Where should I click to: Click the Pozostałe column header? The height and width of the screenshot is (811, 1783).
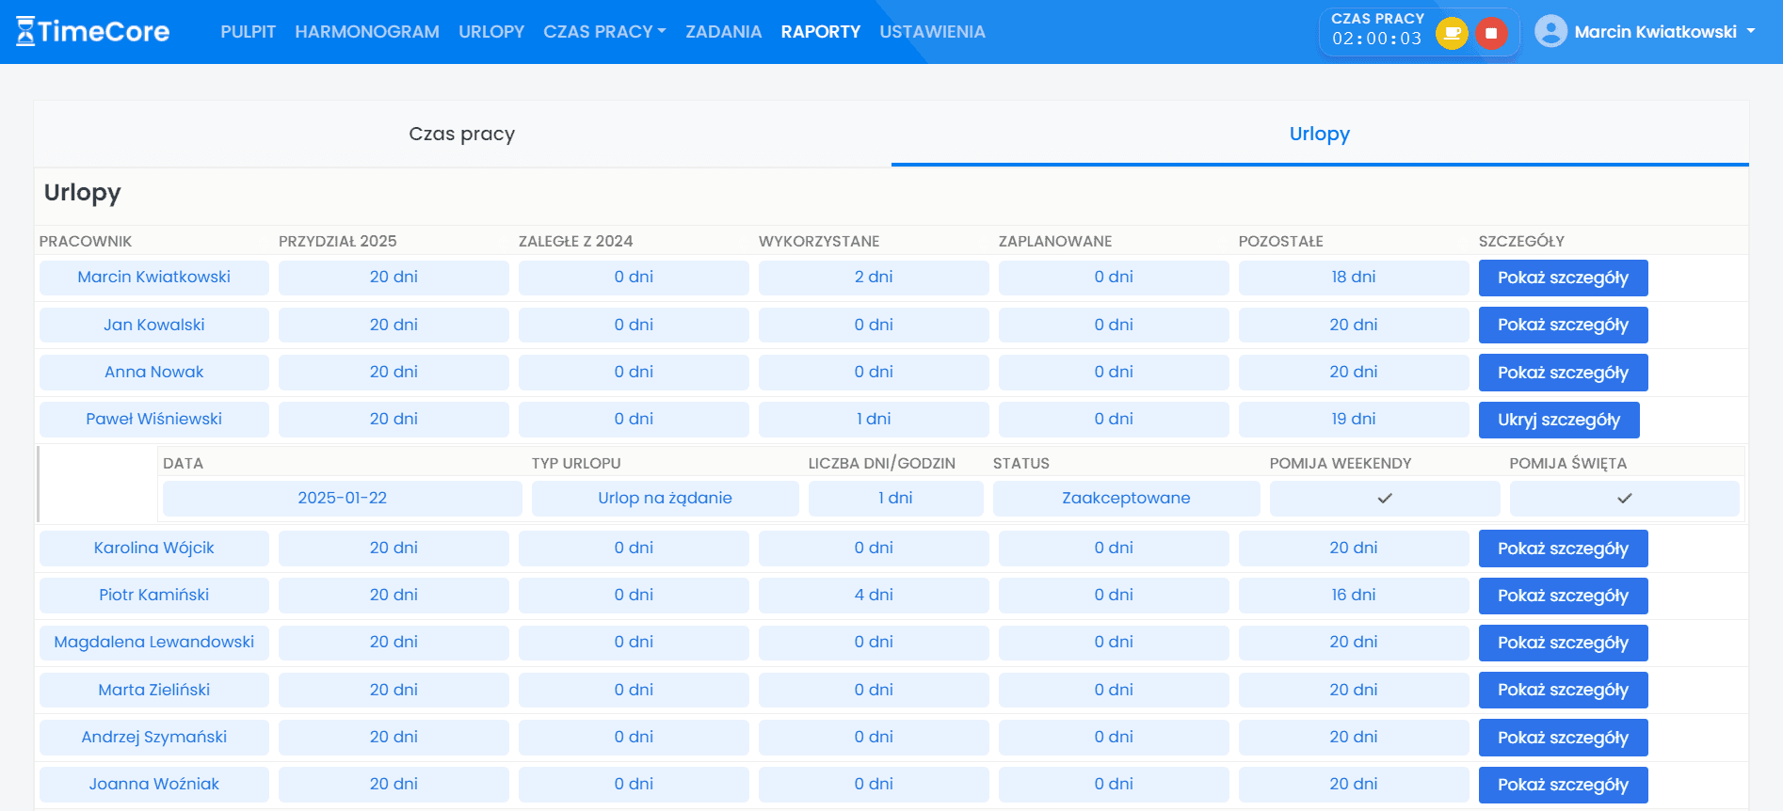(x=1281, y=241)
